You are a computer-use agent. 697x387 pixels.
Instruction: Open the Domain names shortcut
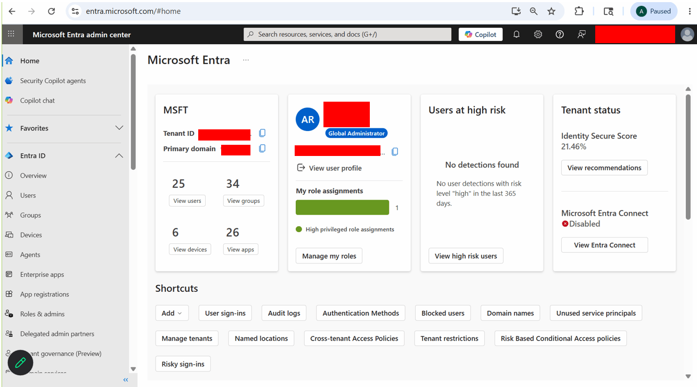point(510,313)
